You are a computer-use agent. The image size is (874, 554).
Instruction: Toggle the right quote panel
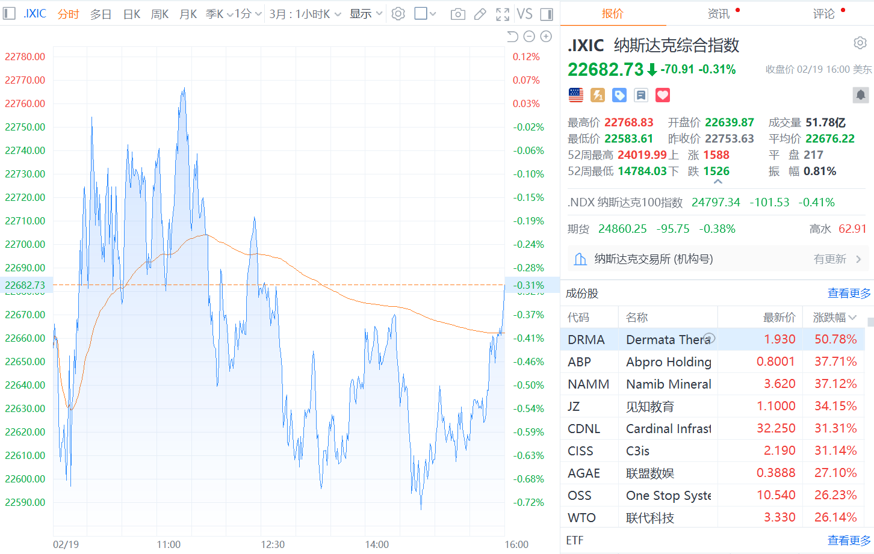[547, 14]
